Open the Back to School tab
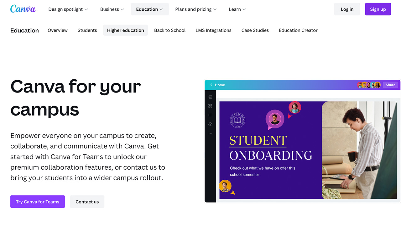The image size is (401, 225). (170, 30)
